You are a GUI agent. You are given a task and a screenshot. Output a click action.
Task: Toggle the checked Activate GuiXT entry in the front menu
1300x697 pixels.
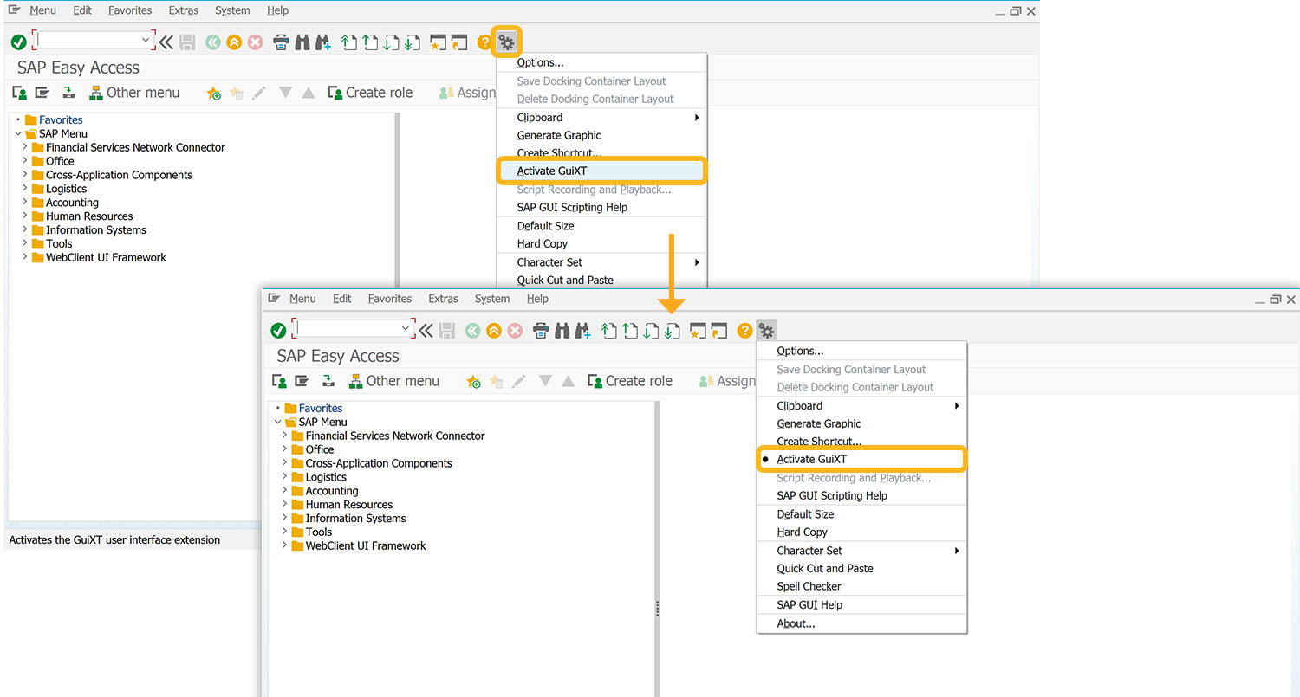tap(861, 459)
